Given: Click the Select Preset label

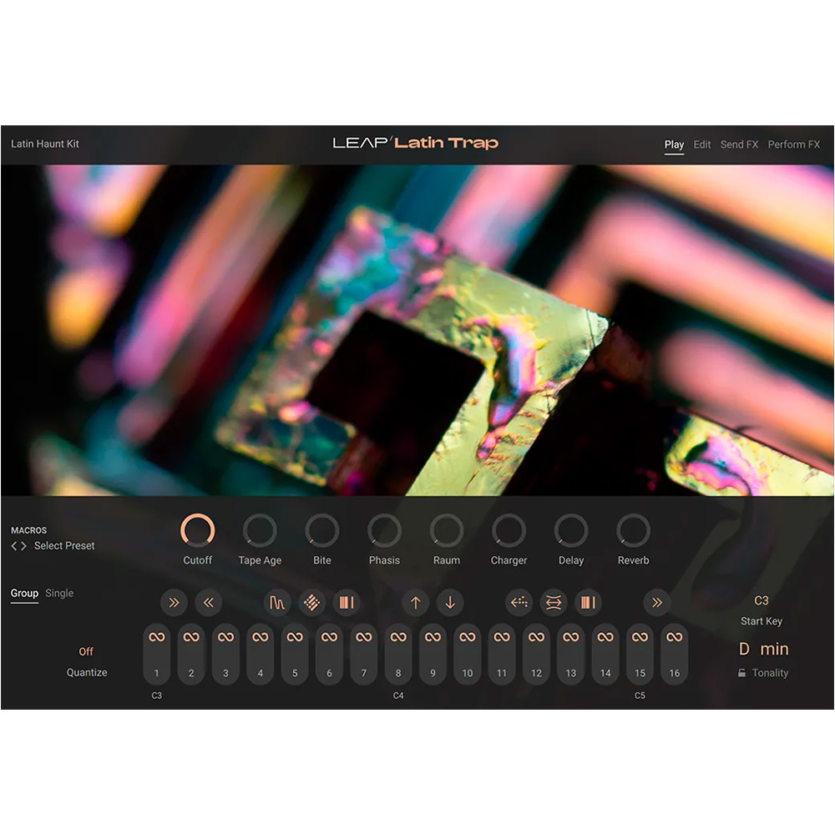Looking at the screenshot, I should pos(63,545).
